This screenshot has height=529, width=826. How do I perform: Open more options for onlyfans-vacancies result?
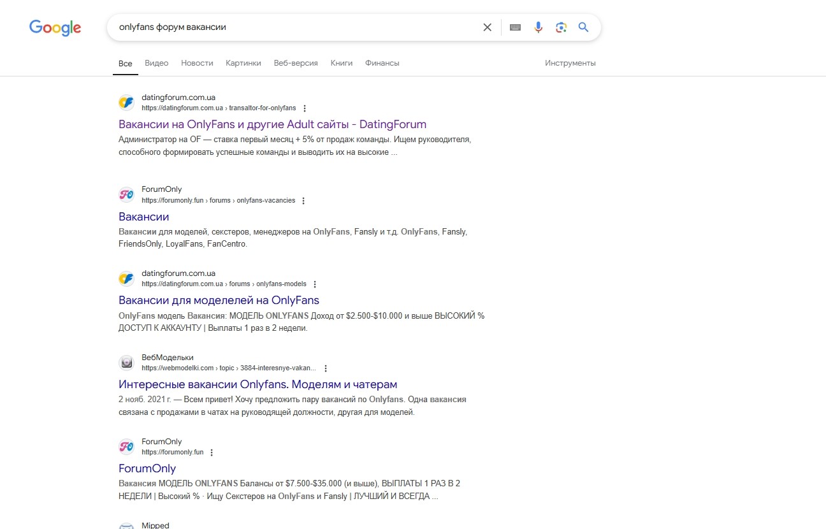(x=303, y=201)
